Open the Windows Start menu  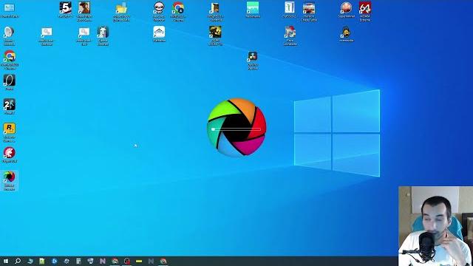[6, 261]
